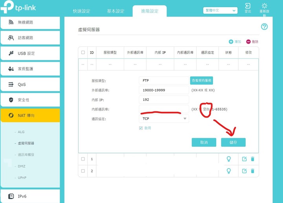This screenshot has width=283, height=203.
Task: Click the 取消 cancel button
Action: (204, 142)
